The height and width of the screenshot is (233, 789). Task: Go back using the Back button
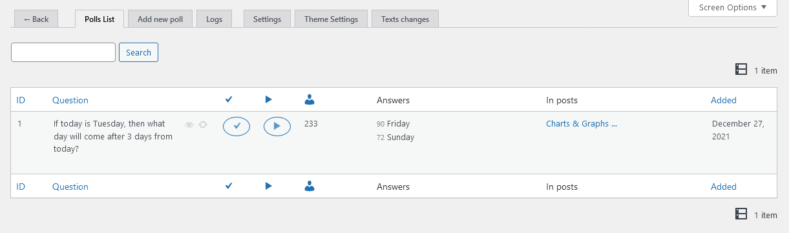coord(36,19)
